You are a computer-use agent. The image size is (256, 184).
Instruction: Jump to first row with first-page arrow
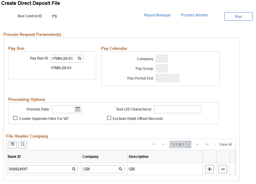pyautogui.click(x=153, y=145)
